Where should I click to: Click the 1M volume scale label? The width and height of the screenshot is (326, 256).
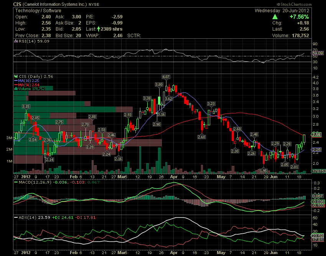click(9, 161)
